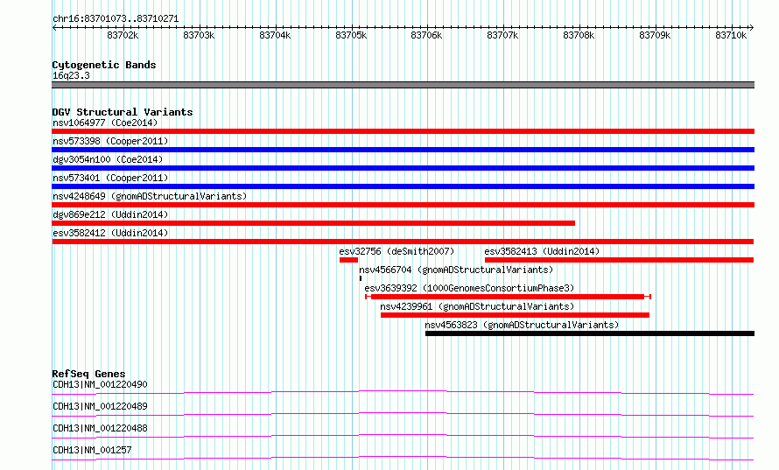Select the esv3582413 (Uddin2014) red bar
The width and height of the screenshot is (779, 470).
pos(620,260)
